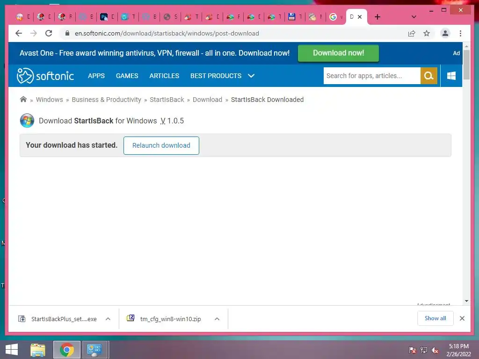Image resolution: width=479 pixels, height=359 pixels.
Task: Open the APPS menu
Action: (96, 76)
